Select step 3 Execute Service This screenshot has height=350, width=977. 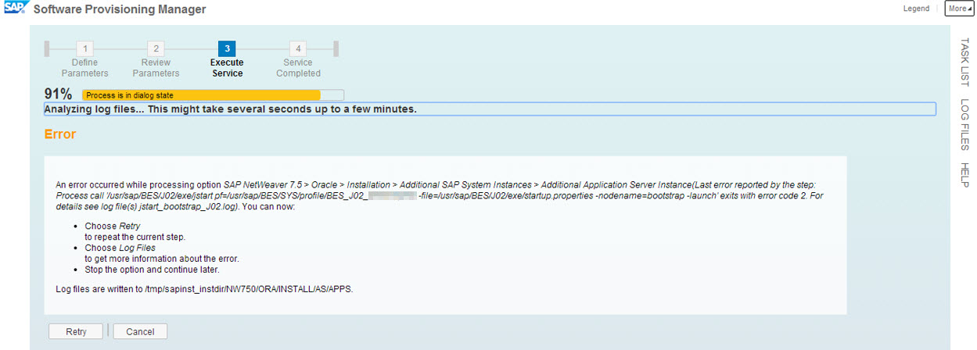point(227,59)
